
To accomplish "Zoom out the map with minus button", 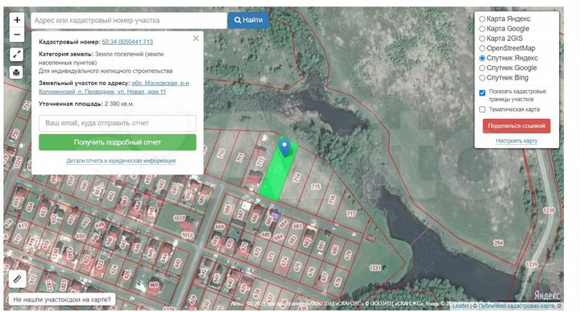I will 17,35.
